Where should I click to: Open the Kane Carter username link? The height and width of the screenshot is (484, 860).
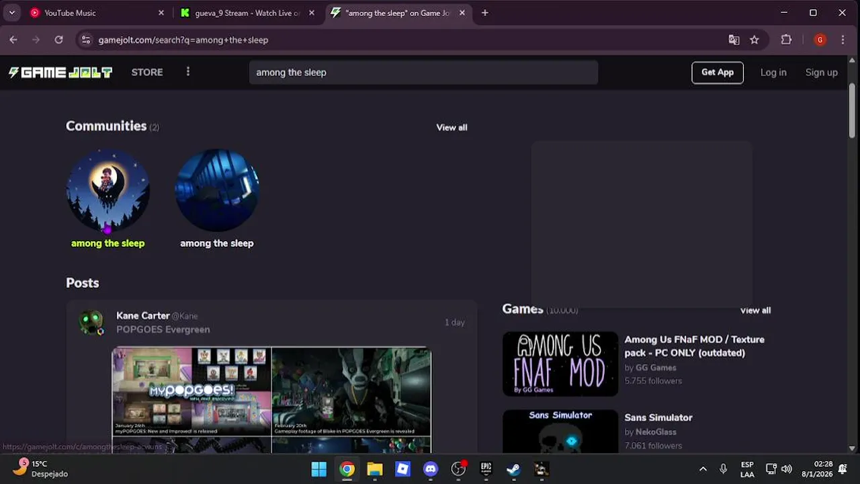click(142, 315)
